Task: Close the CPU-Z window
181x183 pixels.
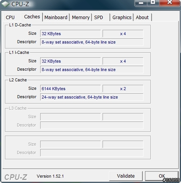Action: pos(170,3)
